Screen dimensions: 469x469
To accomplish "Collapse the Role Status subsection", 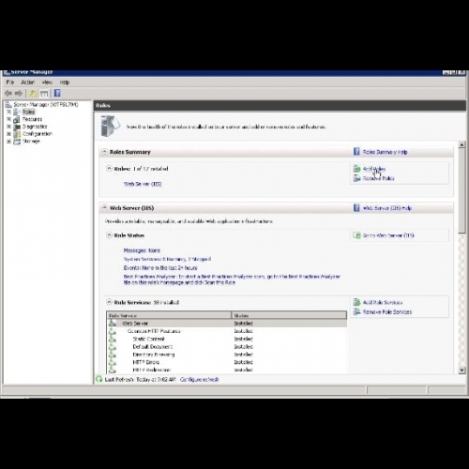I will pos(109,235).
